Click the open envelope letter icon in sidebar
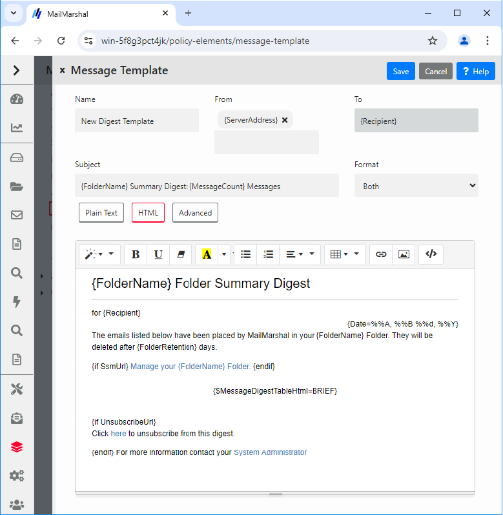Screen dimensions: 503x515 17,418
